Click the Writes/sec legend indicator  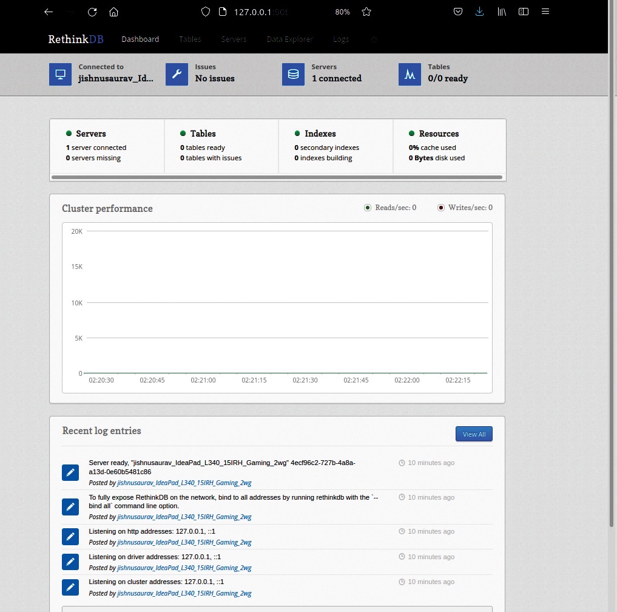(x=441, y=208)
